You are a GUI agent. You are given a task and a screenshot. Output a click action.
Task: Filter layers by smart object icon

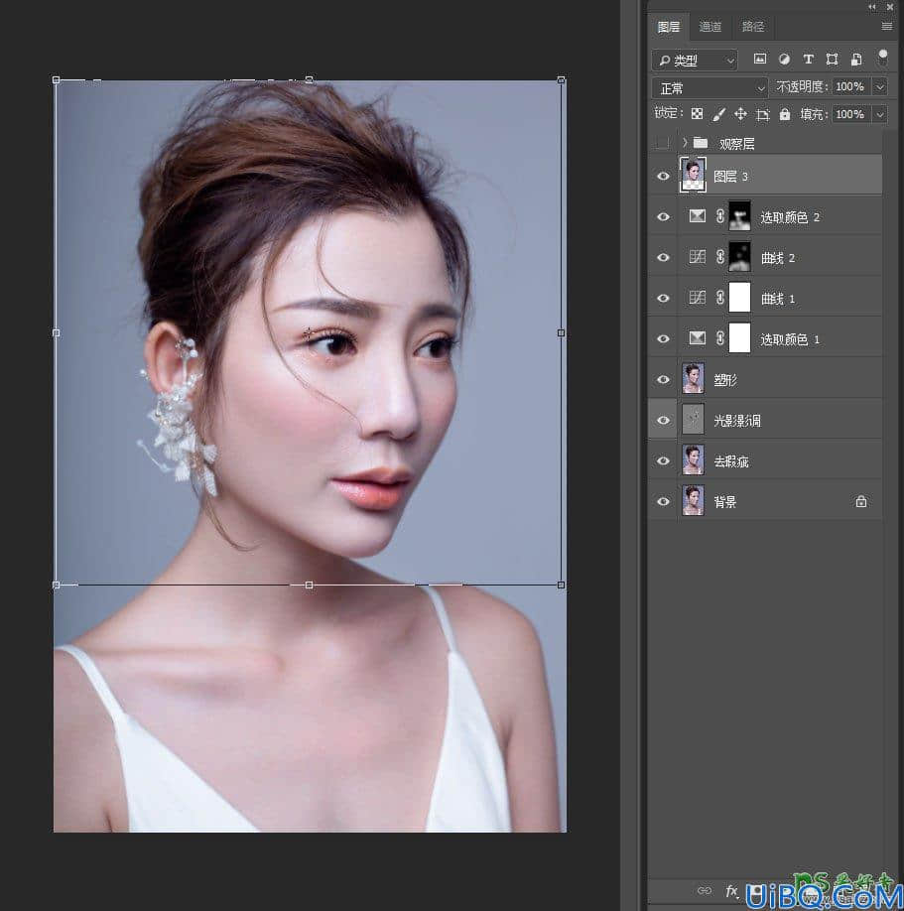click(856, 59)
